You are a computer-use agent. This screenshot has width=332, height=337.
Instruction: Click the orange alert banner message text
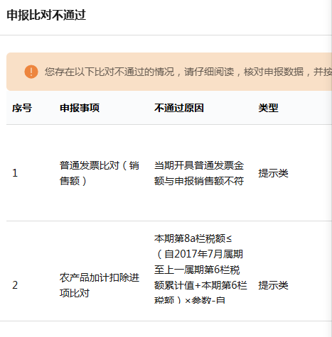(x=188, y=72)
